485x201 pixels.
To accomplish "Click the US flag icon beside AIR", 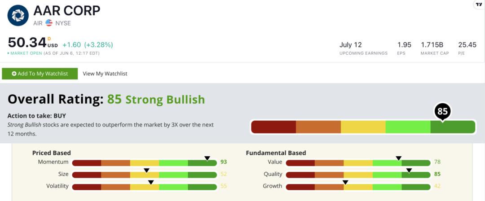I will [x=49, y=23].
